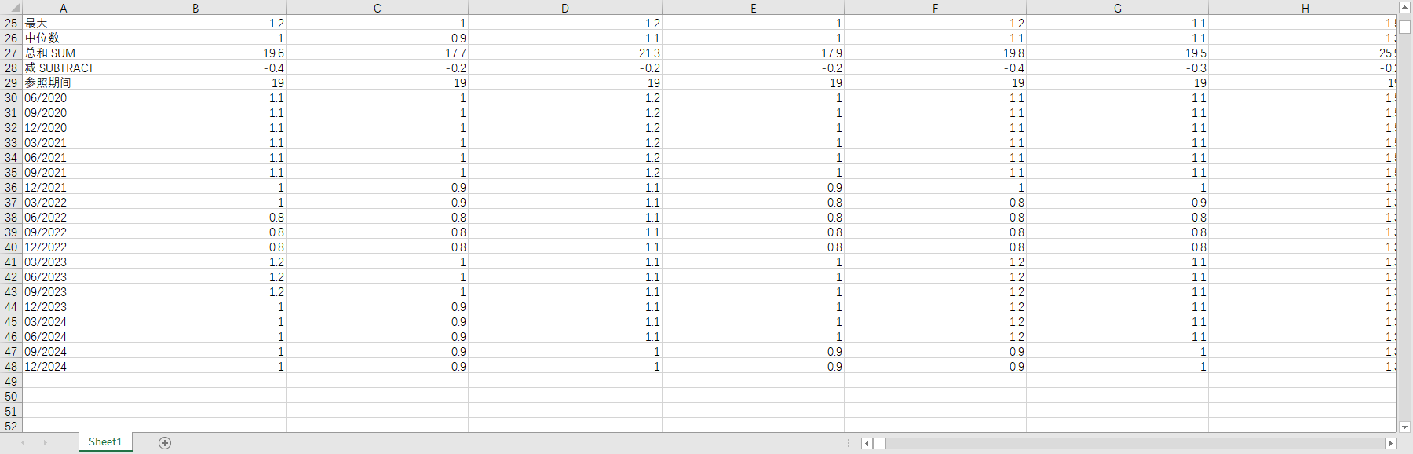Select row 29 header
This screenshot has height=454, width=1413.
click(x=11, y=83)
